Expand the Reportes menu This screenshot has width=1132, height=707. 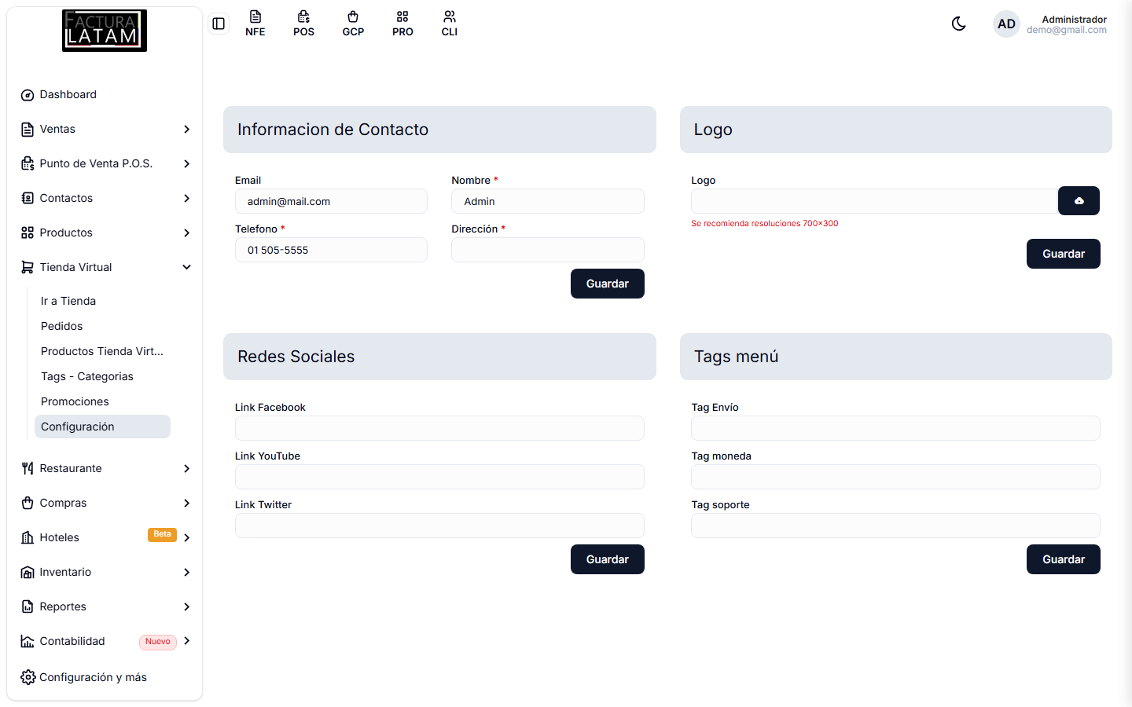(105, 606)
